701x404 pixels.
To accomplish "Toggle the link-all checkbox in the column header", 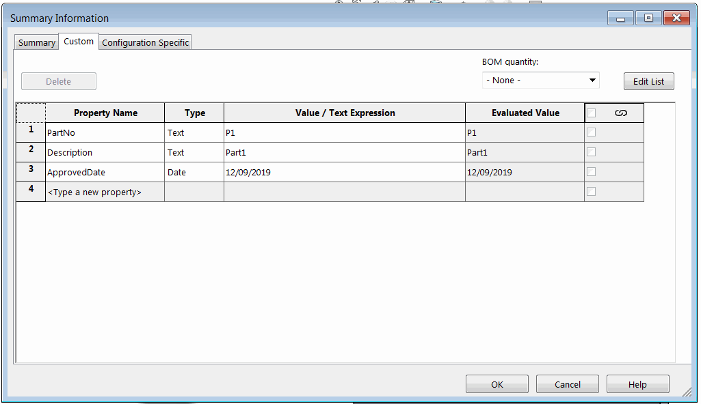I will (591, 112).
